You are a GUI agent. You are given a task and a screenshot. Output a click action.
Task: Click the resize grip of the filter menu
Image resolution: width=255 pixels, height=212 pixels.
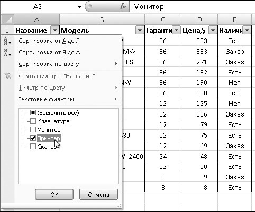(119, 206)
